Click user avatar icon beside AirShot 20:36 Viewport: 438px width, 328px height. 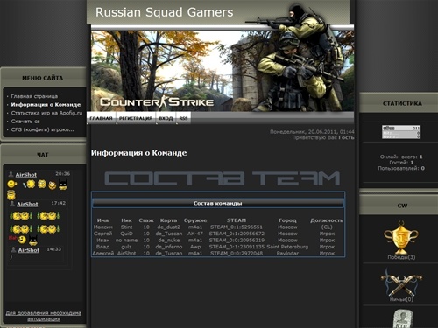[11, 174]
